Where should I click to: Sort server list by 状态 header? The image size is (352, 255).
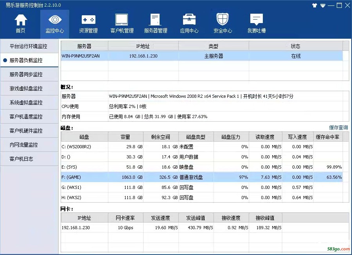(x=296, y=46)
